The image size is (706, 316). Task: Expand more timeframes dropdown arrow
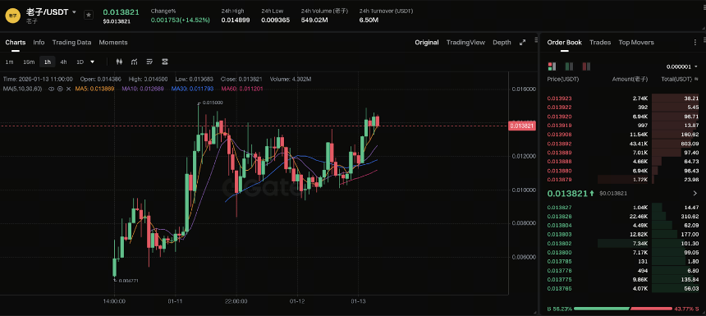coord(92,62)
